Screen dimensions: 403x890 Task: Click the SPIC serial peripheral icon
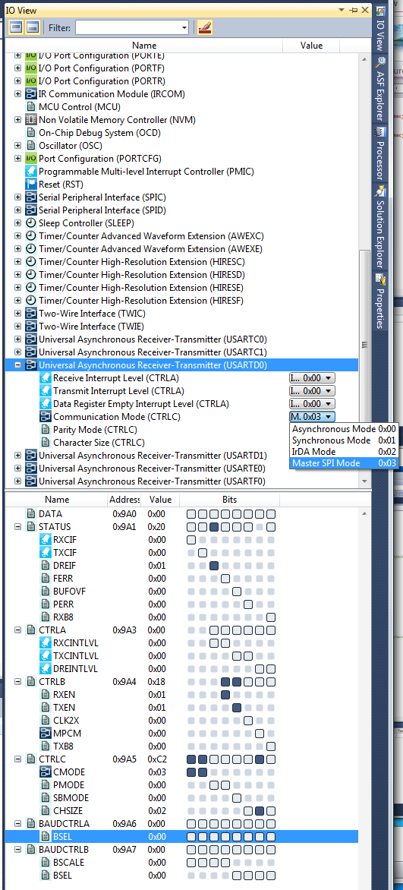pos(31,197)
